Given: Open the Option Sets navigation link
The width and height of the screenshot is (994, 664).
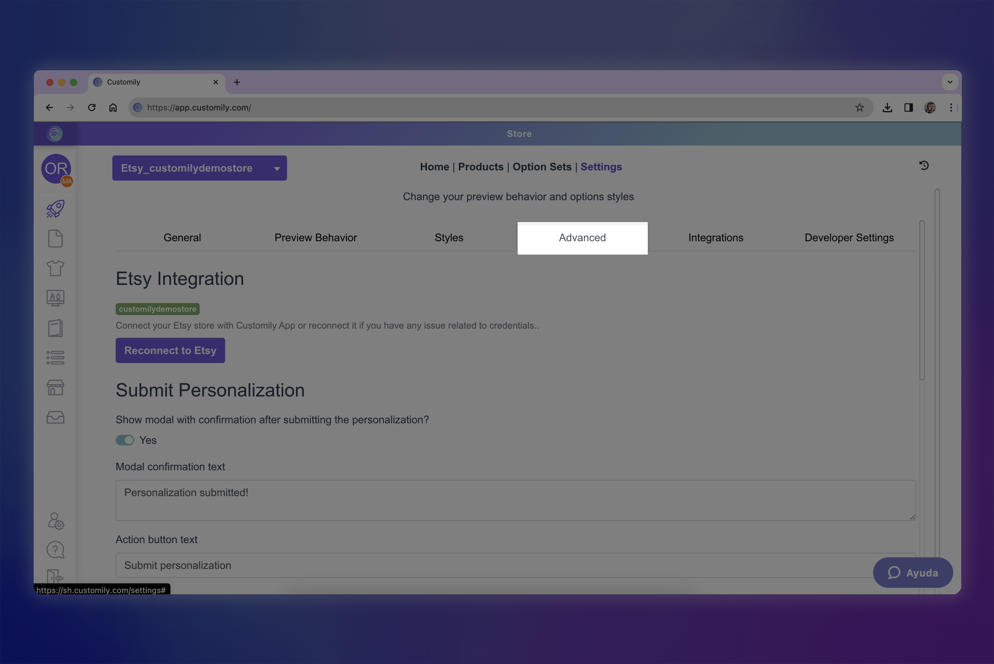Looking at the screenshot, I should [542, 167].
